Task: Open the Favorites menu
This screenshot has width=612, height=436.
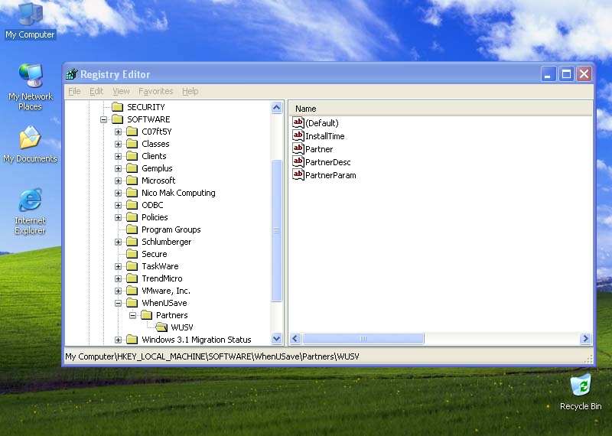Action: [156, 91]
